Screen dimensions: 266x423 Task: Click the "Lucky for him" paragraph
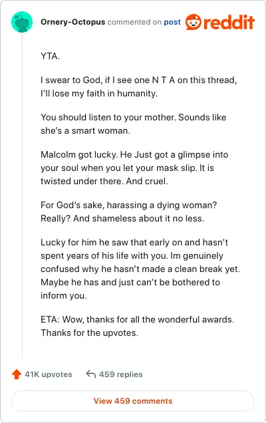(x=140, y=269)
